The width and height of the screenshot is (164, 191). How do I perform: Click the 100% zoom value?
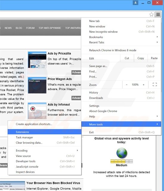tap(135, 85)
